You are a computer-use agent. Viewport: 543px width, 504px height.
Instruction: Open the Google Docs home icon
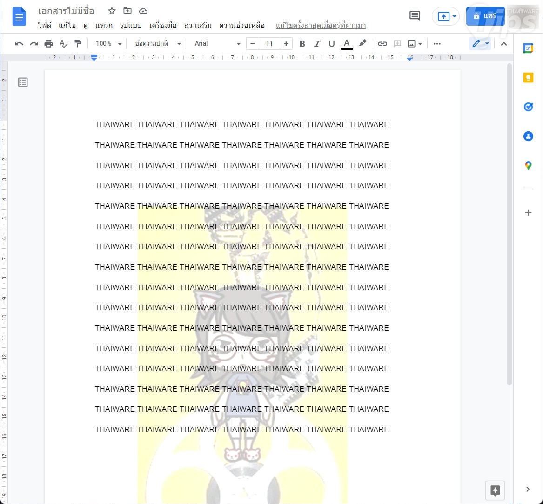coord(19,17)
